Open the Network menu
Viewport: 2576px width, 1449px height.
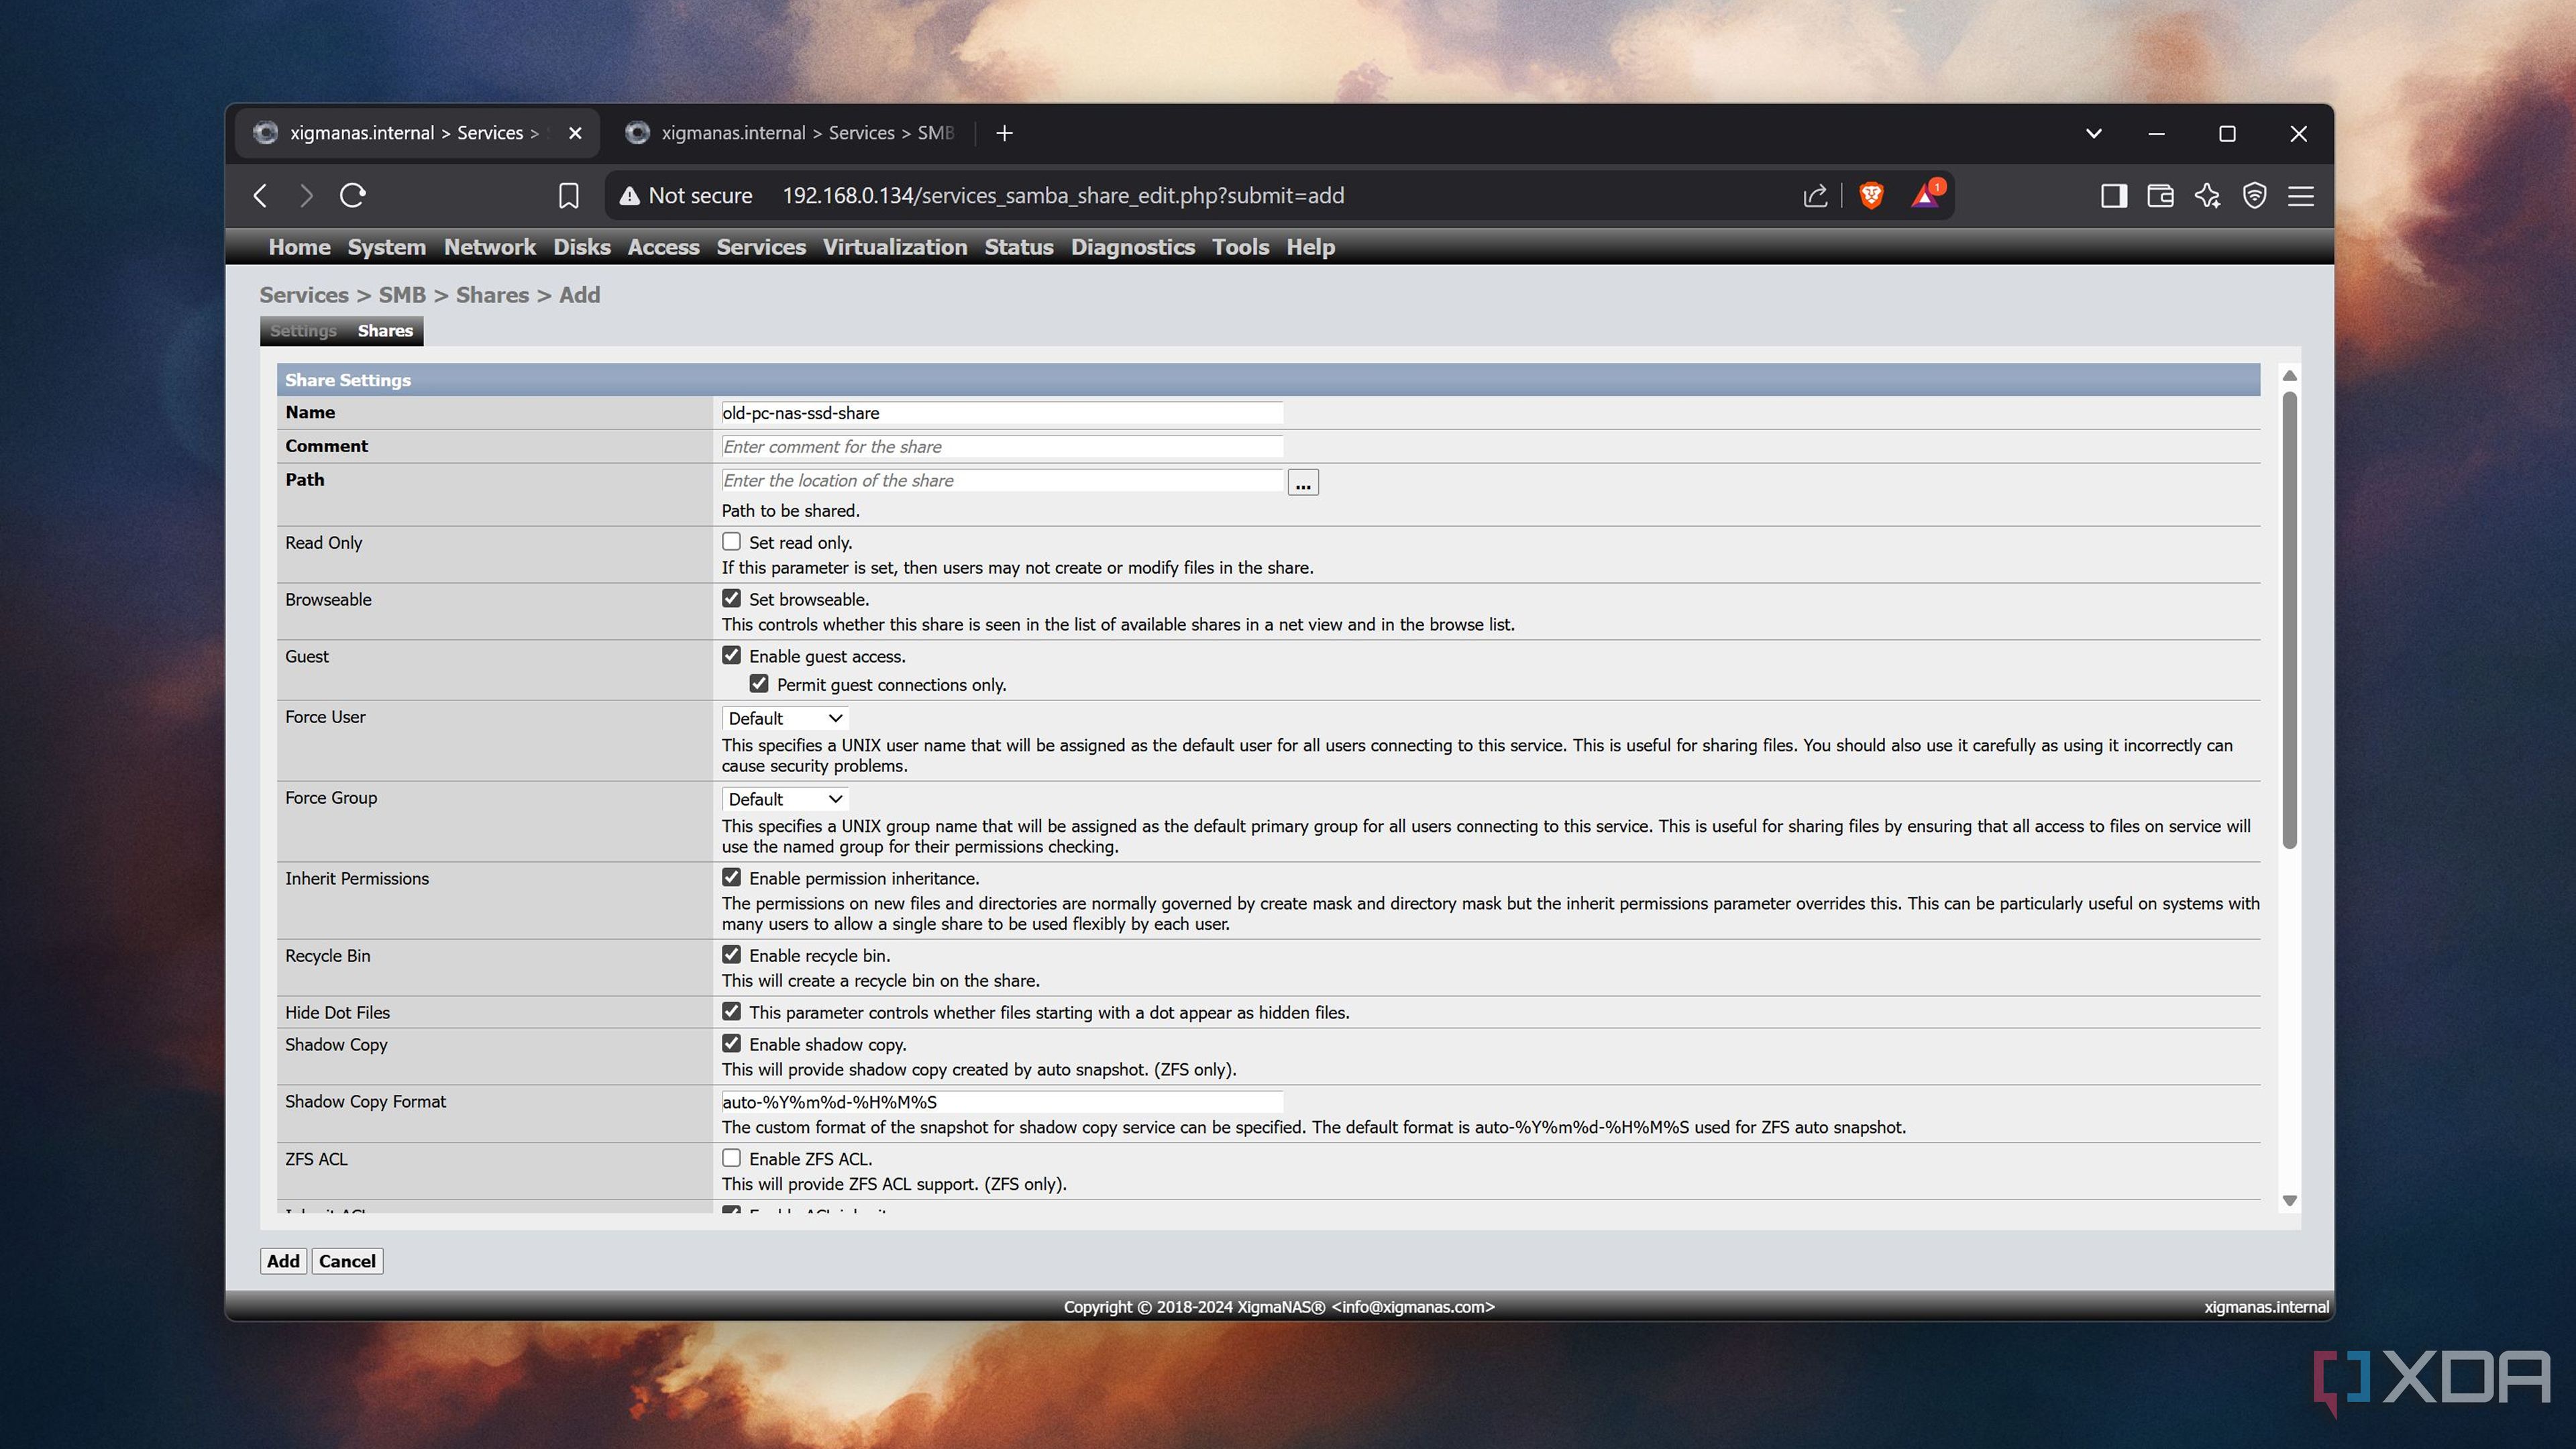point(489,247)
